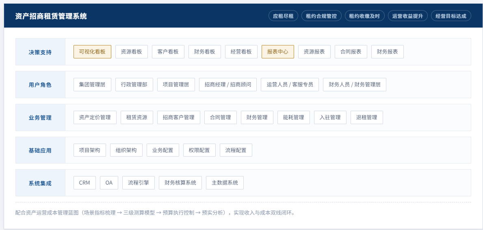Viewport: 483px width, 230px height.
Task: Click the 经营目标达成 header tag
Action: pos(451,16)
